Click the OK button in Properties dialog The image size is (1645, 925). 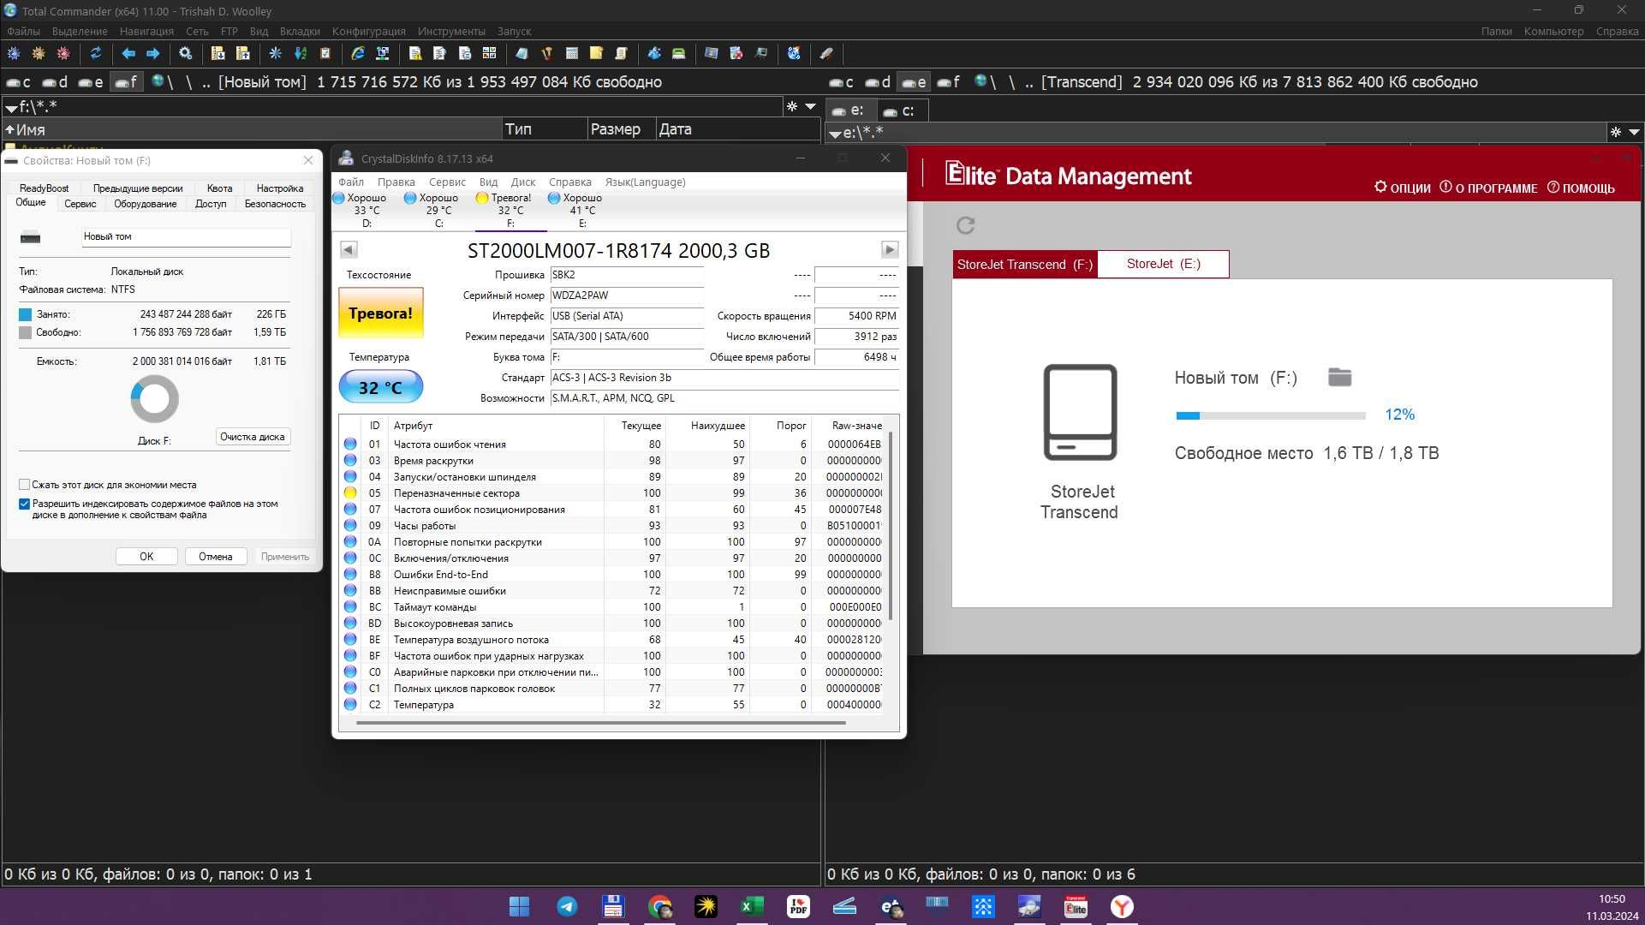146,557
